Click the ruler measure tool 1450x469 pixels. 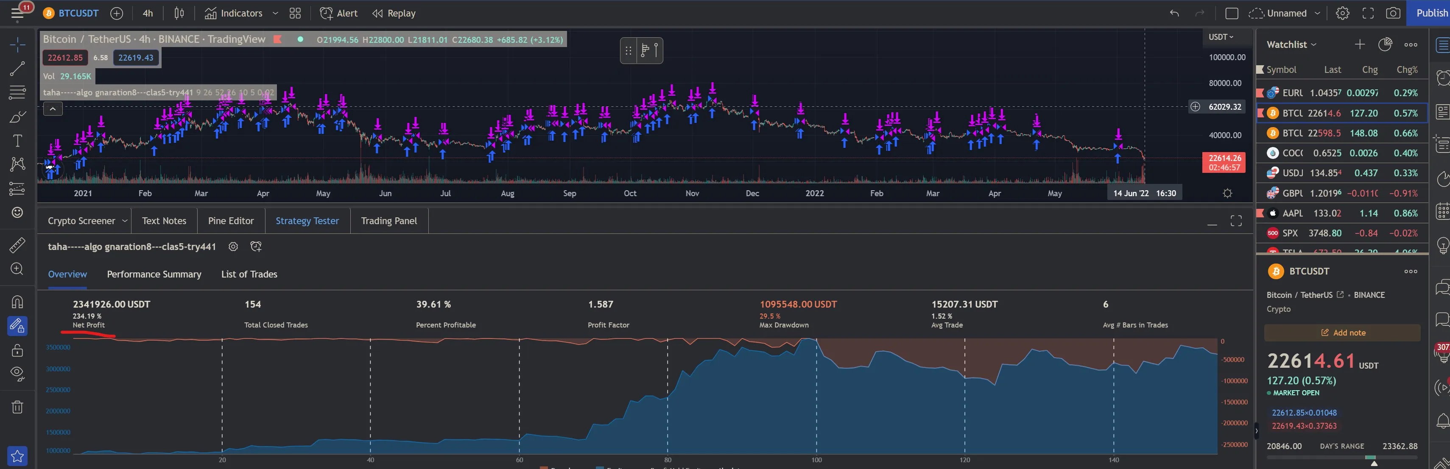[x=17, y=245]
